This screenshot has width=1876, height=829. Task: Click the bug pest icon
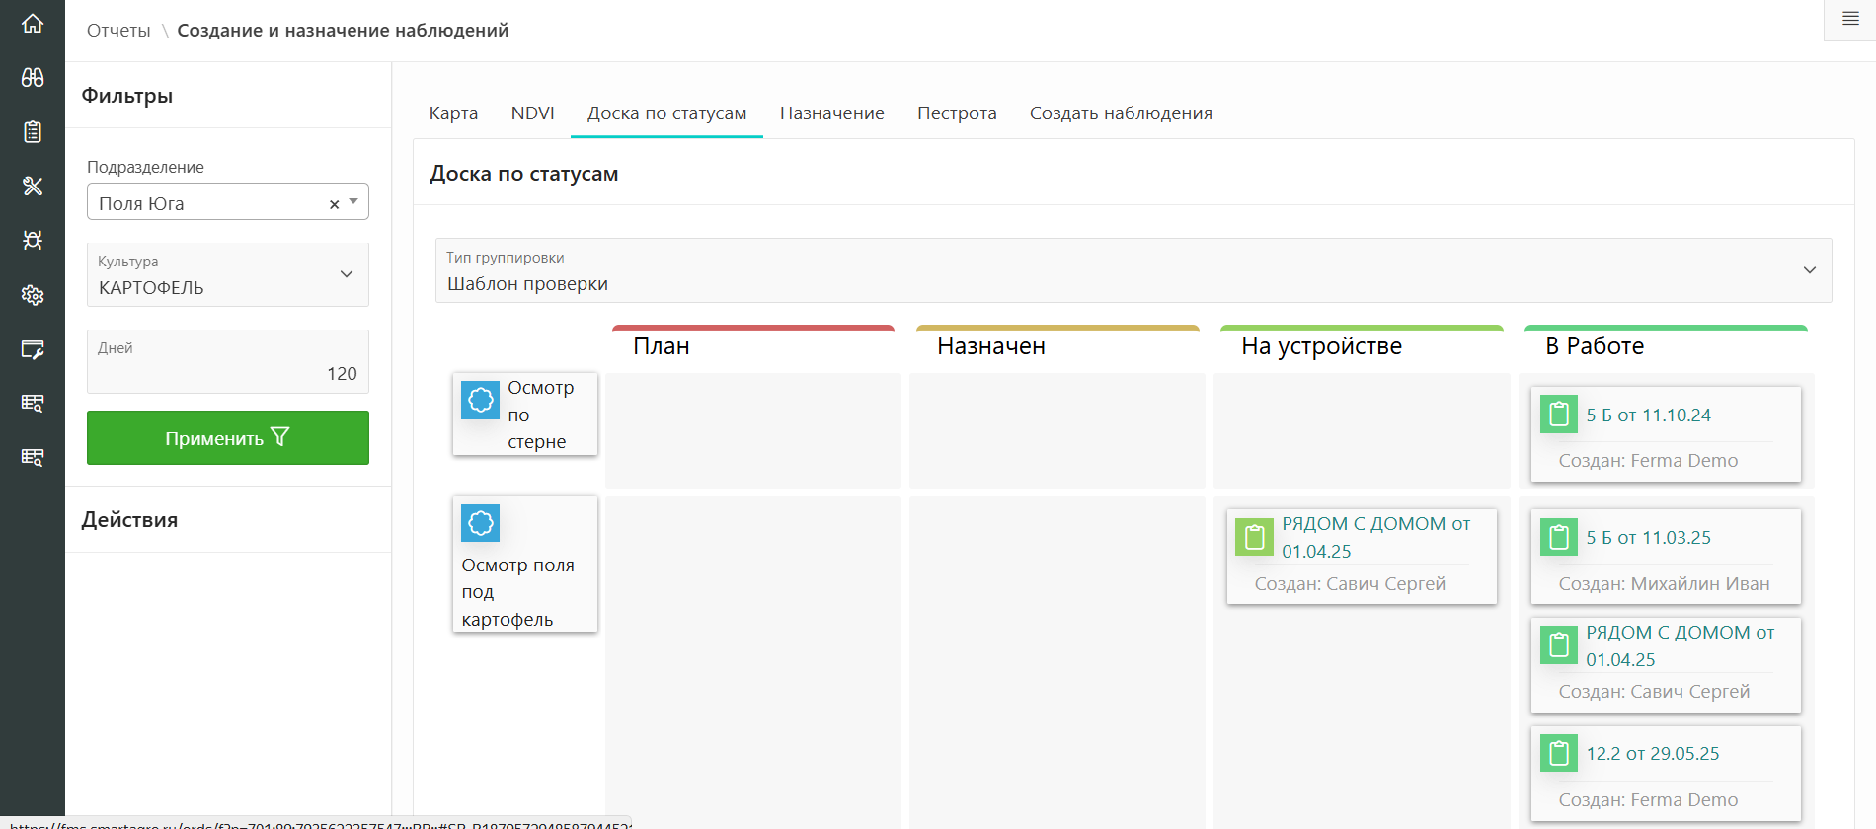tap(33, 240)
